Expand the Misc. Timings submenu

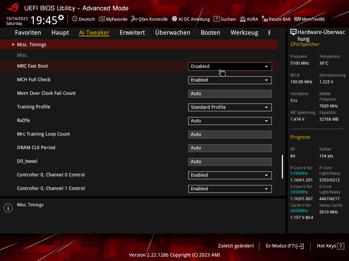(x=139, y=45)
